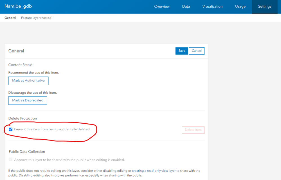Switch to the Data tab

tap(186, 6)
